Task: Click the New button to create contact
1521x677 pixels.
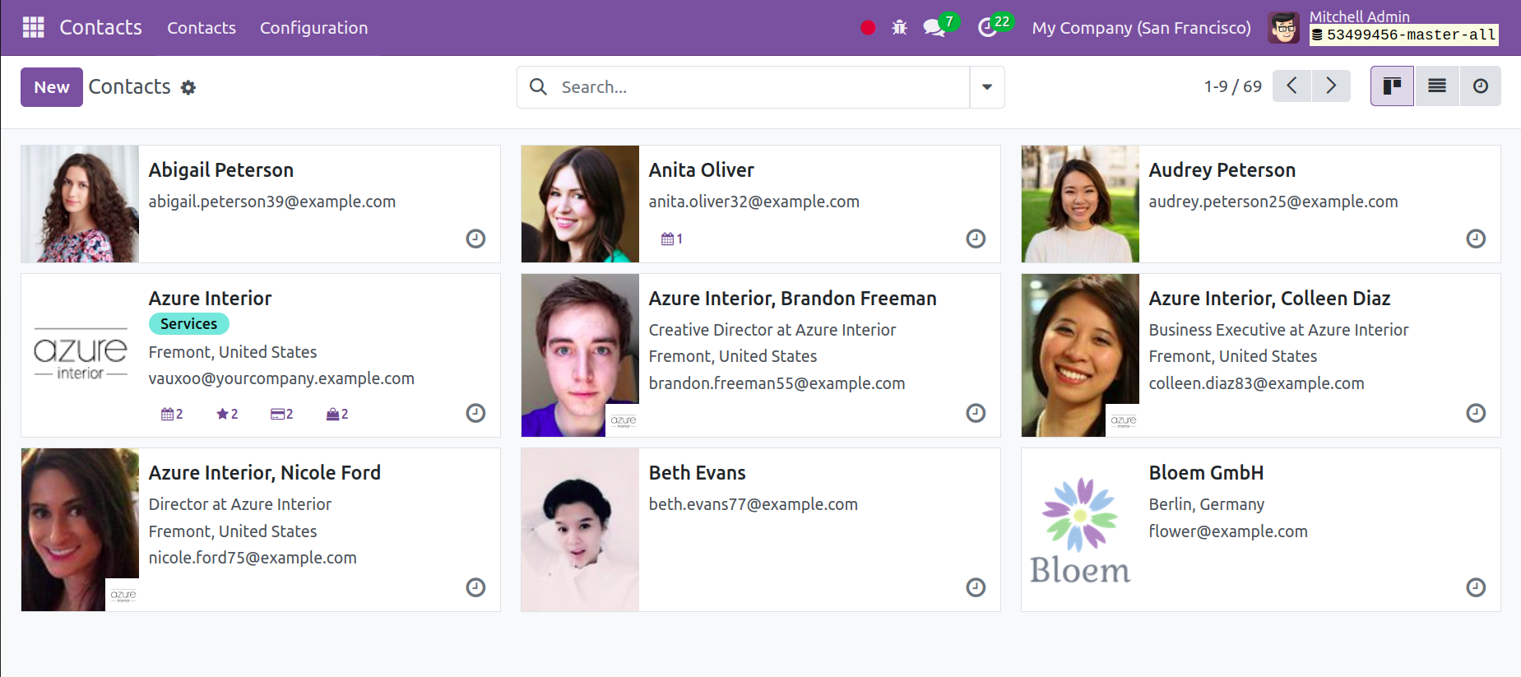Action: pyautogui.click(x=51, y=87)
